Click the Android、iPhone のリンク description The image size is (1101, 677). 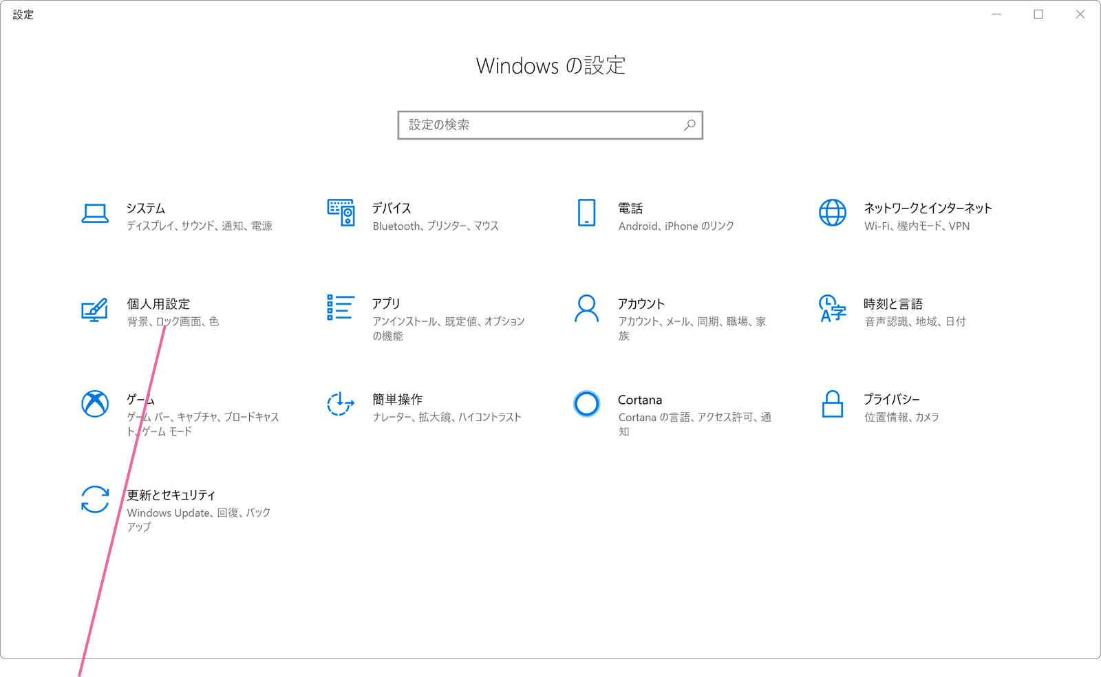tap(676, 226)
